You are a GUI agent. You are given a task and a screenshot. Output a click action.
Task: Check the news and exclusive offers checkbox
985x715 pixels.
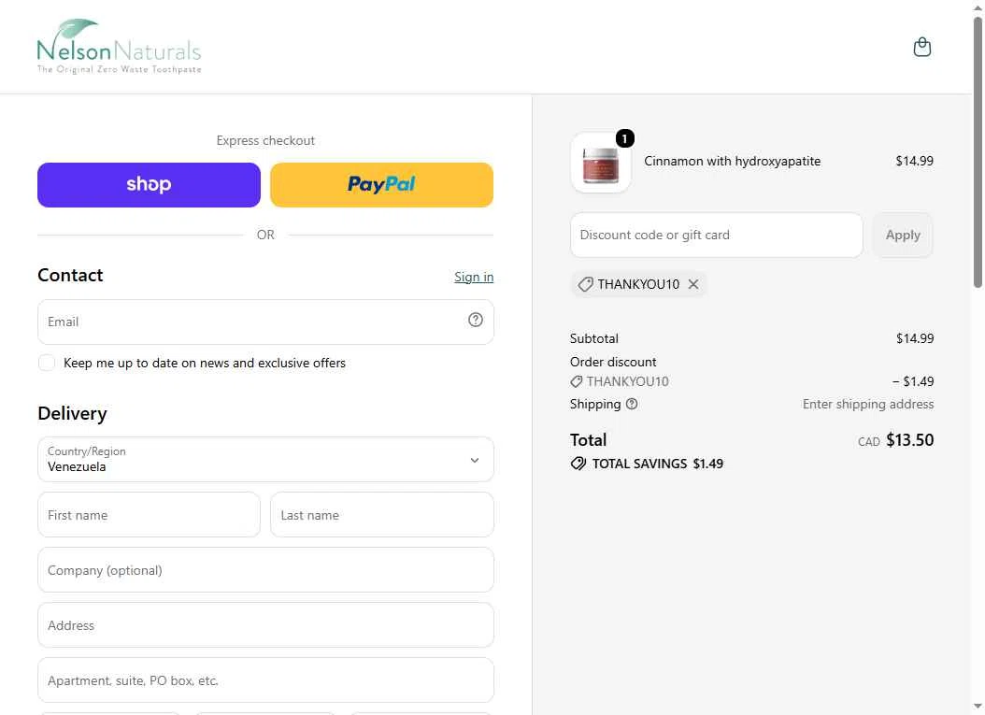point(47,364)
